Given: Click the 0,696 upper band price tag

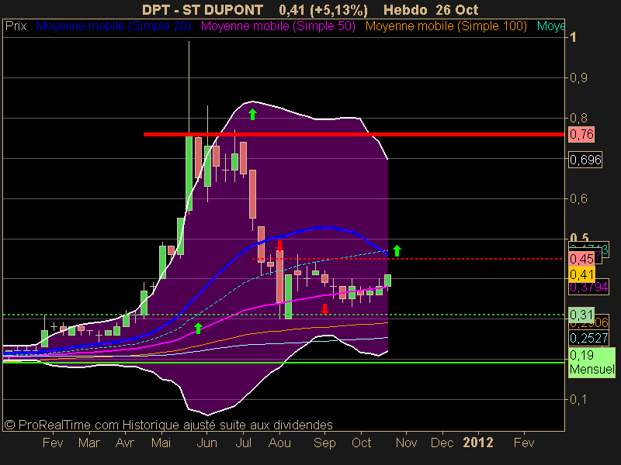Looking at the screenshot, I should pyautogui.click(x=585, y=160).
